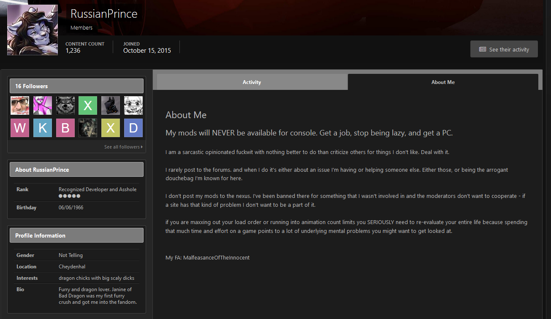551x319 pixels.
Task: Open the yellow-green X follower avatar
Action: pos(111,128)
